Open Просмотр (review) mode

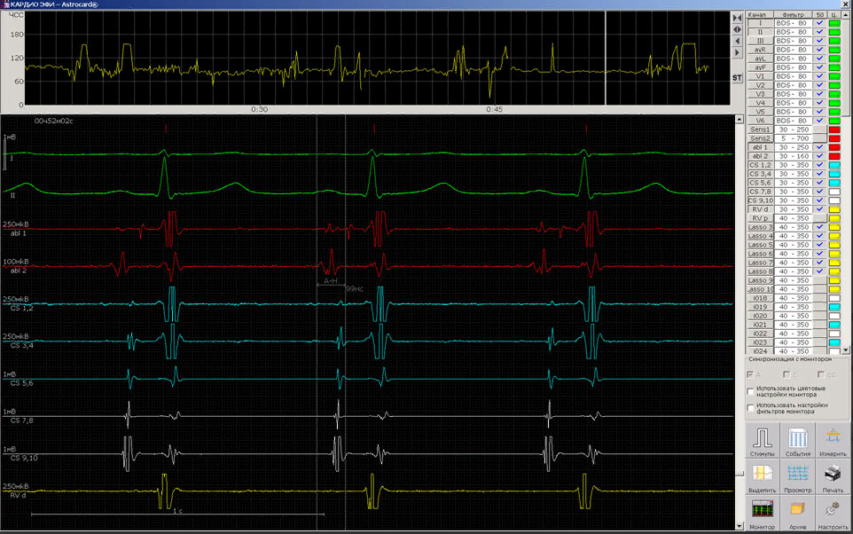(x=797, y=477)
